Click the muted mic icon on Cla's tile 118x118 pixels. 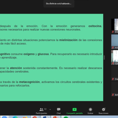tap(113, 63)
